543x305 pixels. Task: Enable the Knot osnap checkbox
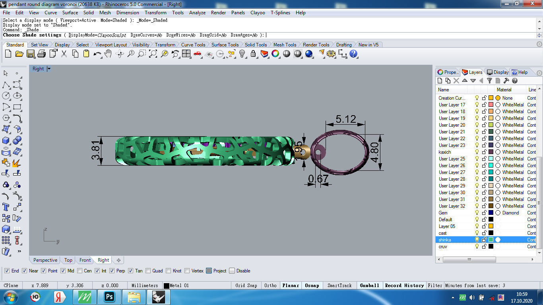coord(169,271)
